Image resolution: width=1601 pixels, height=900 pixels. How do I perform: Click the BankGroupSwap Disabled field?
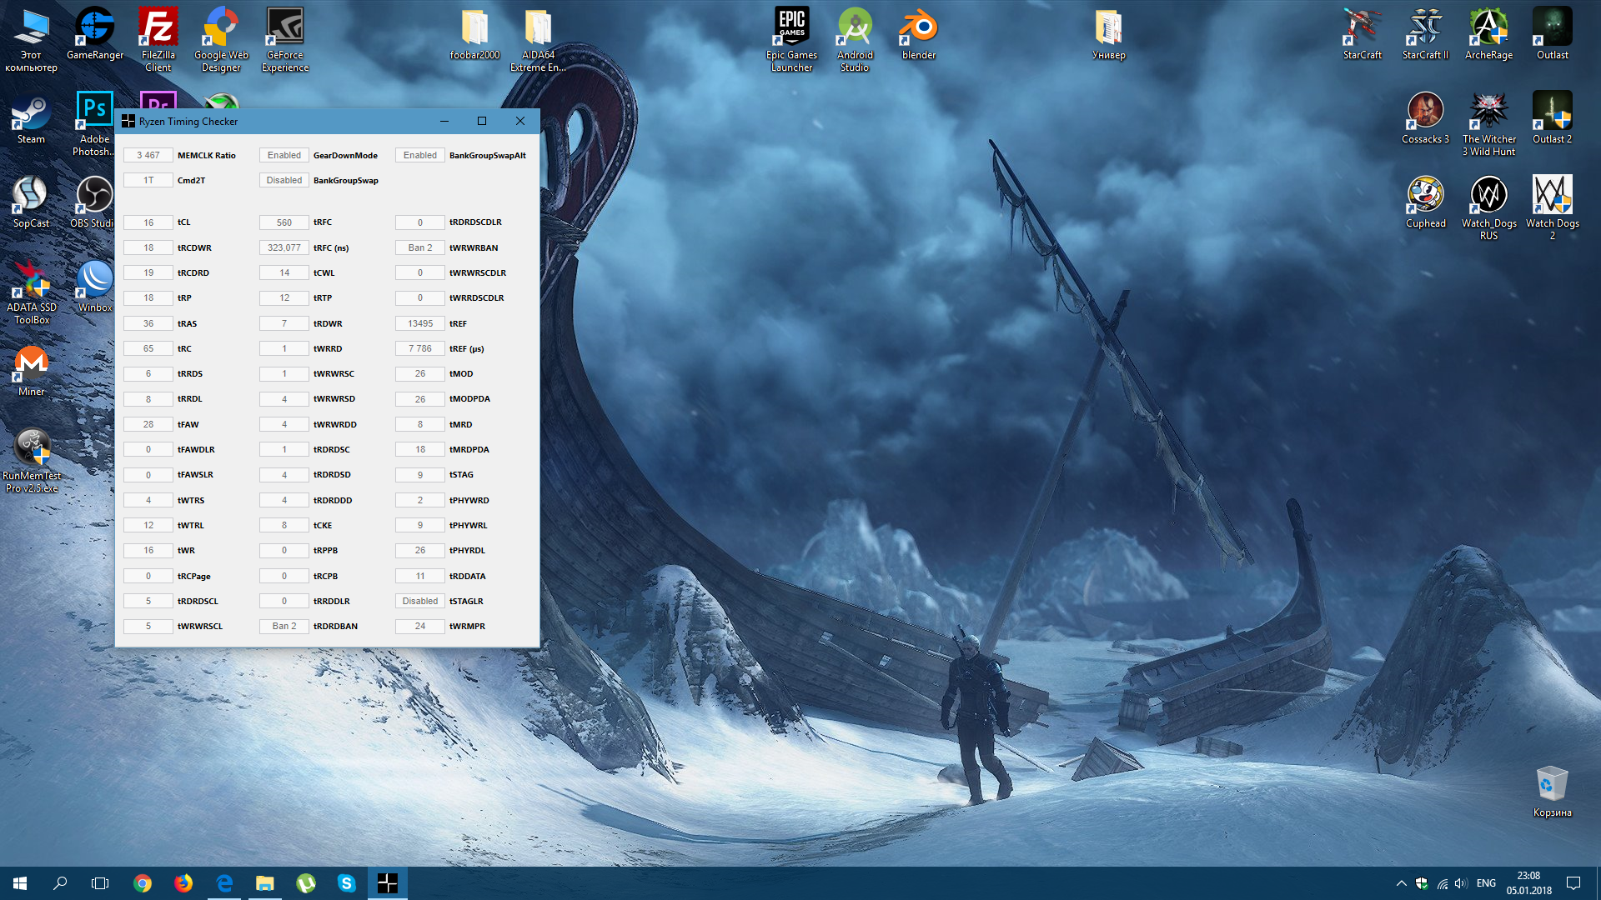coord(284,180)
